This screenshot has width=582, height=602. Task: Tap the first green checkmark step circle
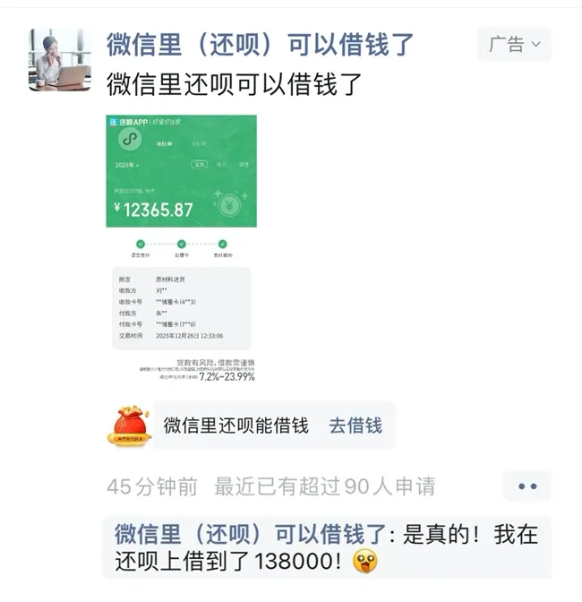[x=141, y=244]
